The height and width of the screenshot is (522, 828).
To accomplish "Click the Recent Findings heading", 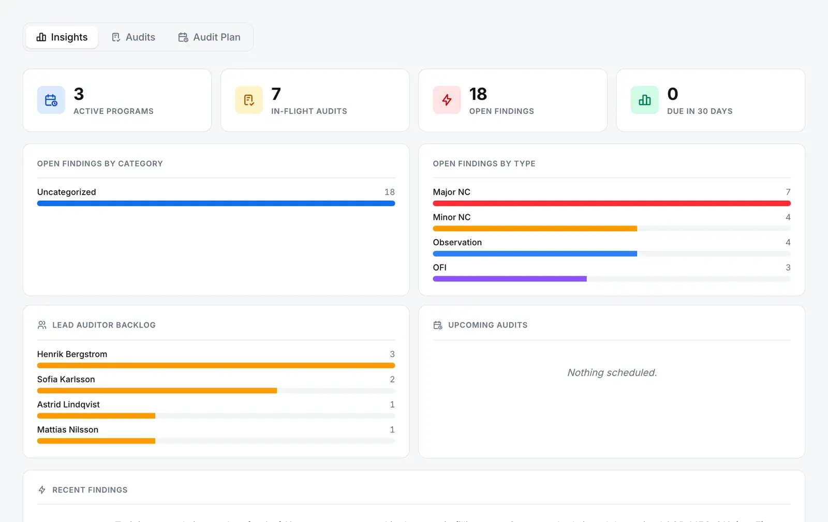I will tap(90, 490).
